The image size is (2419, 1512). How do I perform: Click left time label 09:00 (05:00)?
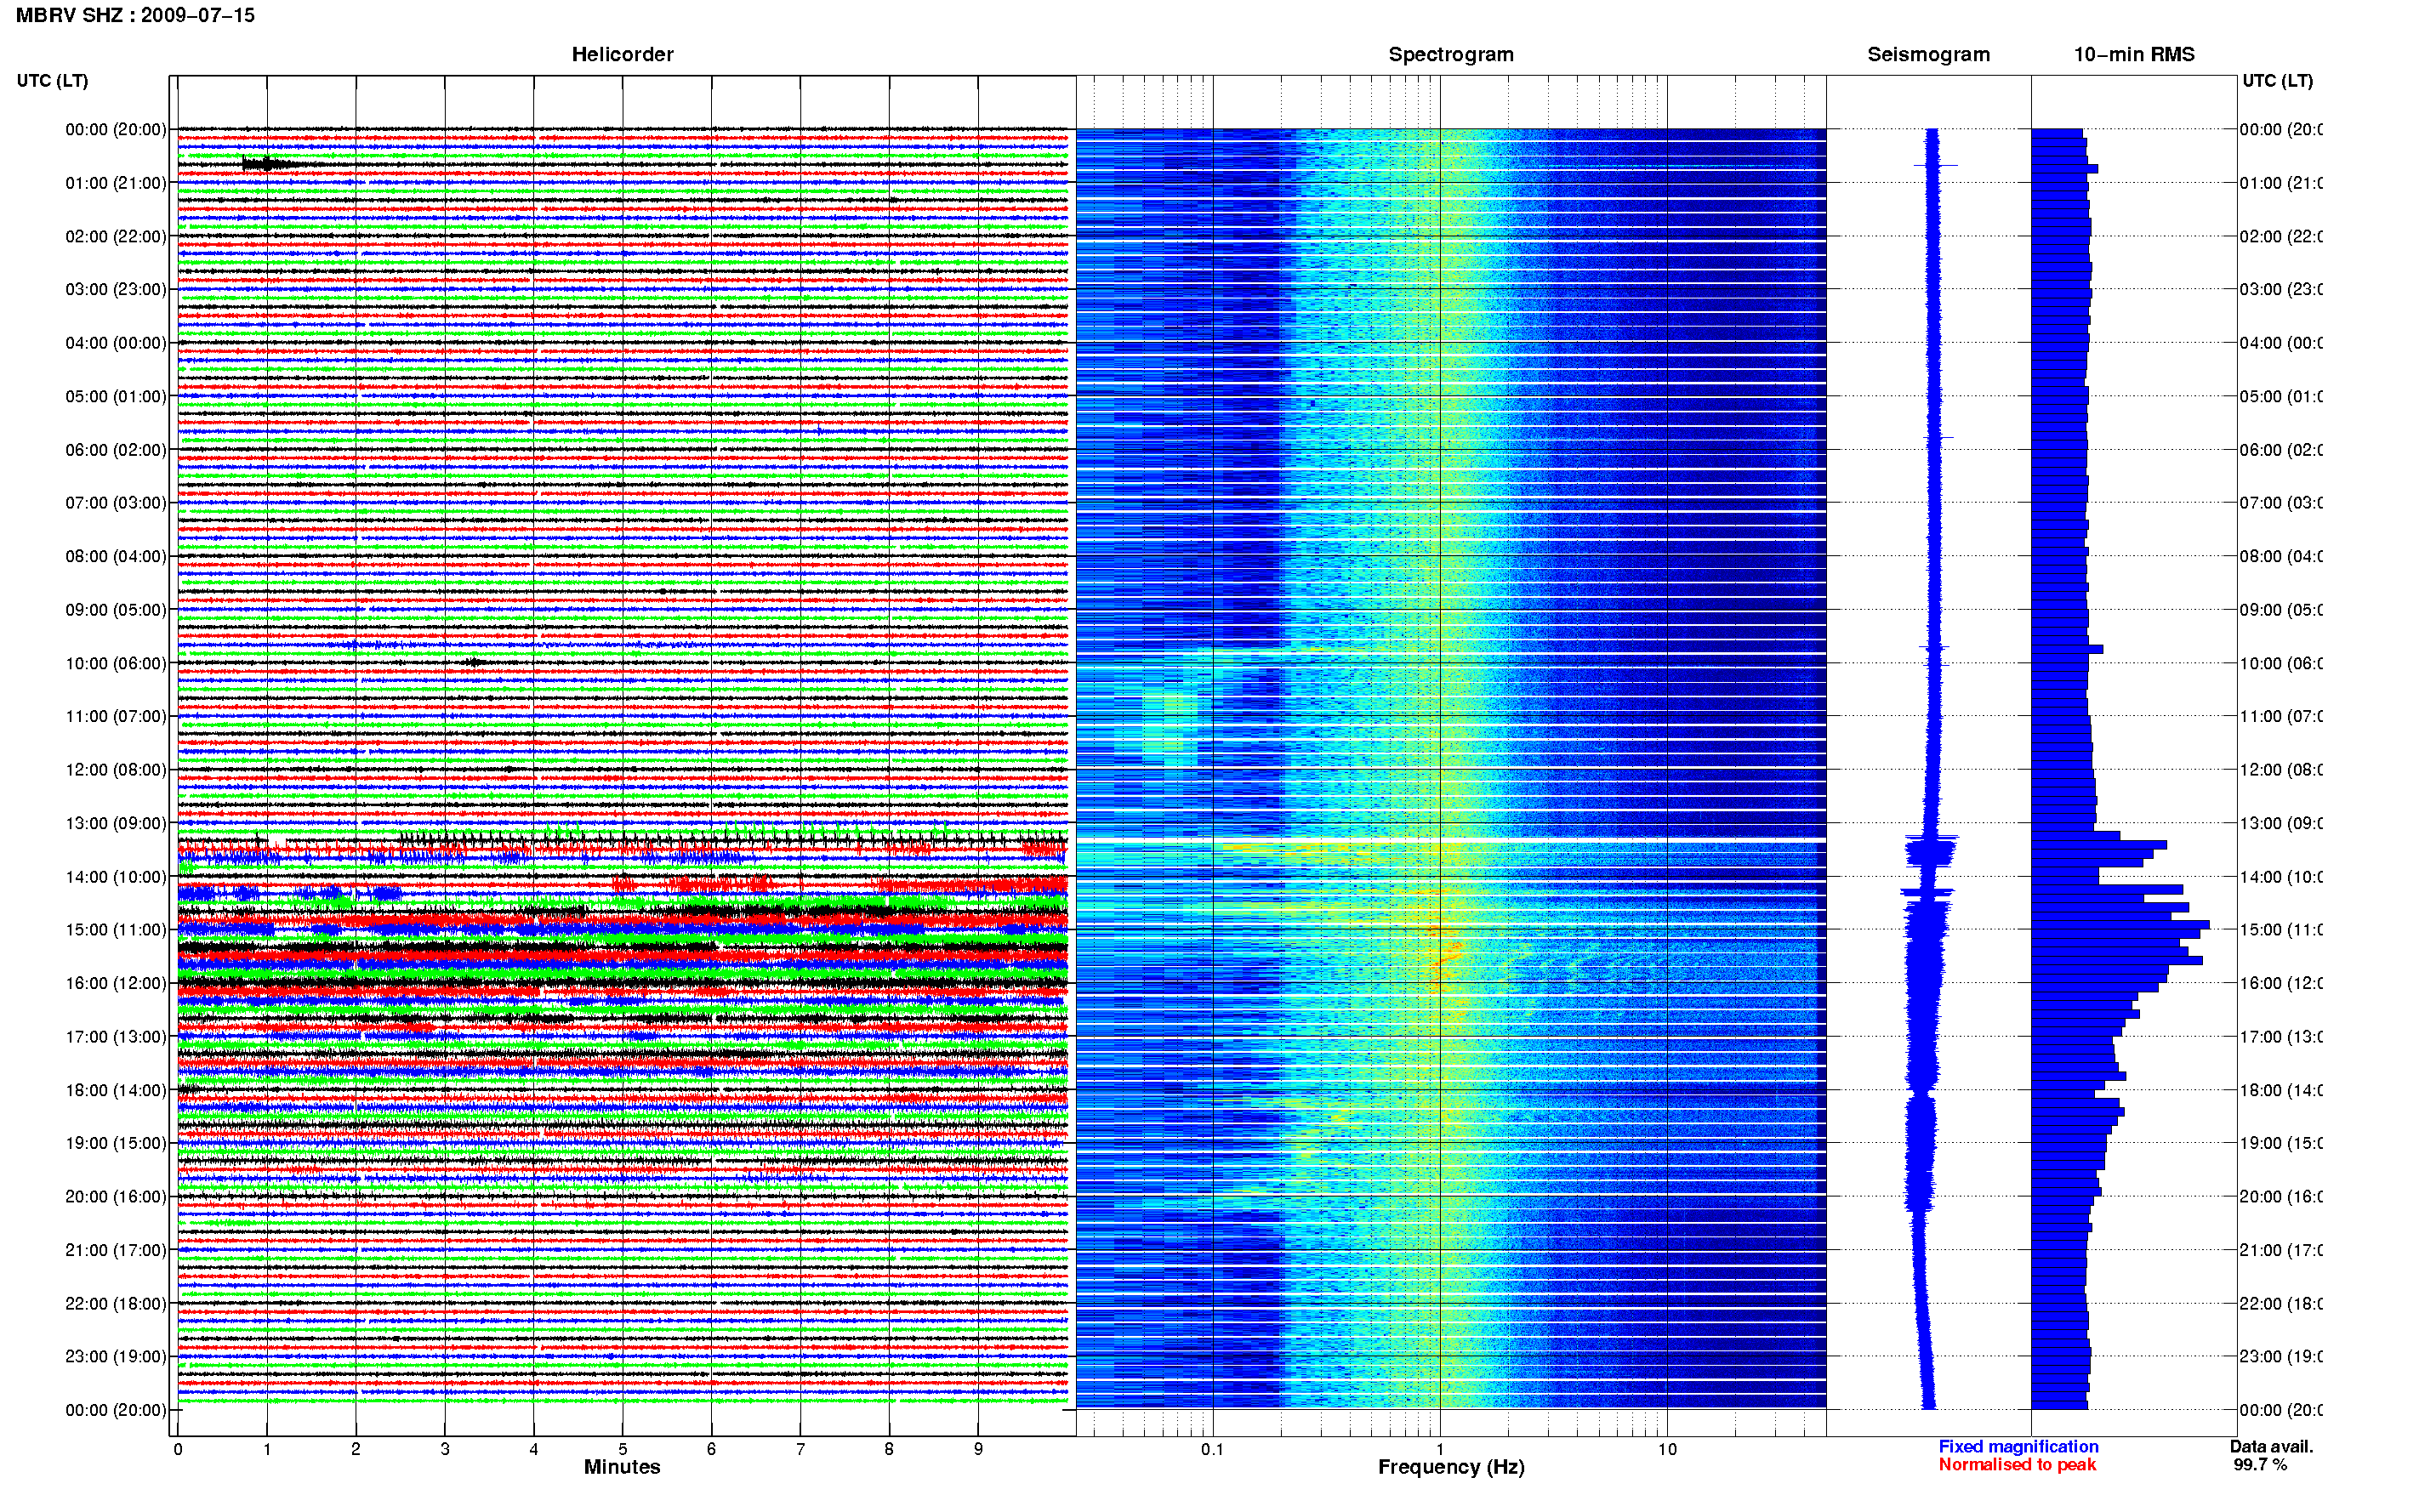[x=116, y=609]
